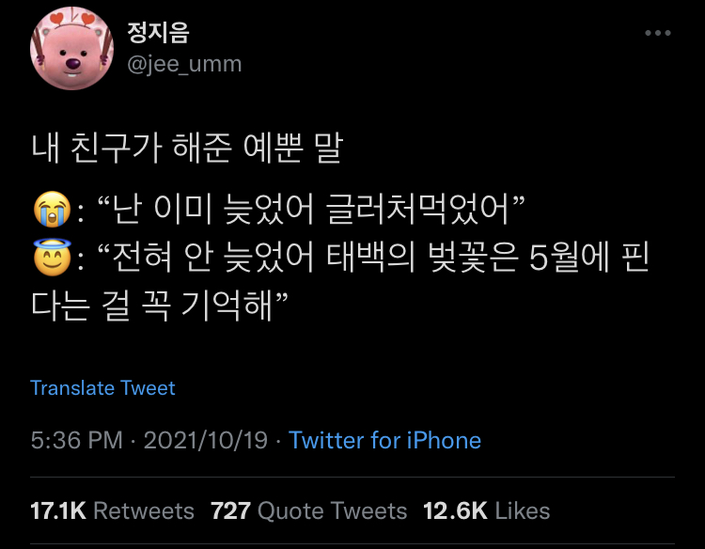Click the 12.6K like count number
Image resolution: width=705 pixels, height=549 pixels.
[455, 511]
